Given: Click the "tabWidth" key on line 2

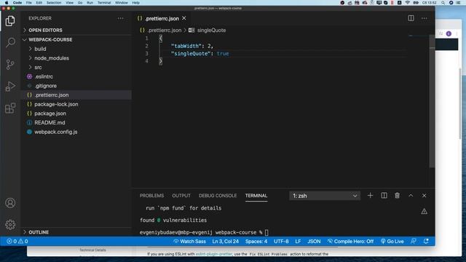Looking at the screenshot, I should pyautogui.click(x=186, y=46).
